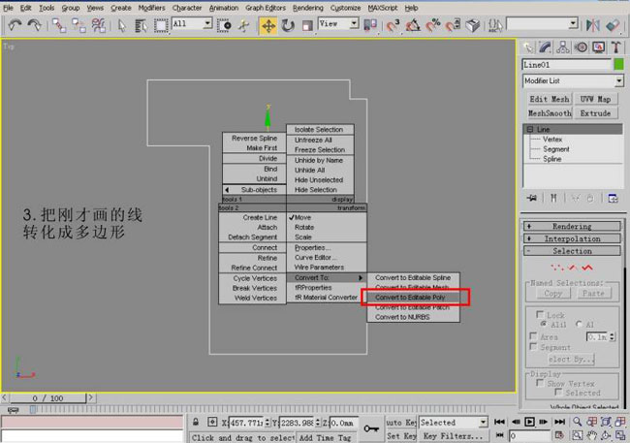
Task: Select the Select and Link tool
Action: (x=59, y=25)
